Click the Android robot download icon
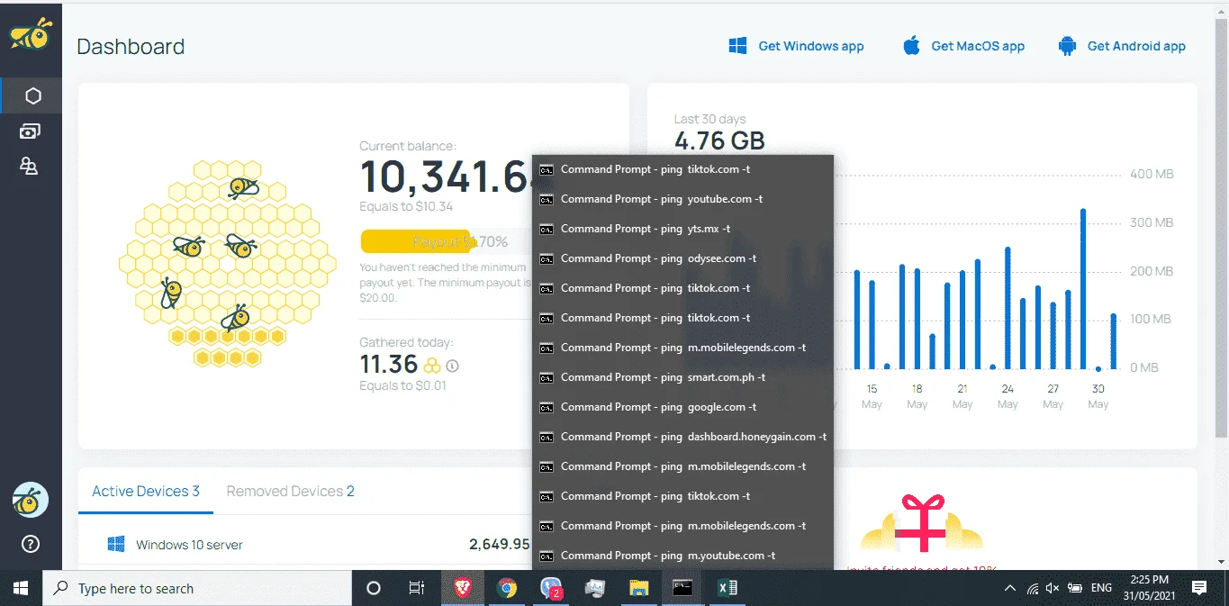 click(x=1067, y=46)
